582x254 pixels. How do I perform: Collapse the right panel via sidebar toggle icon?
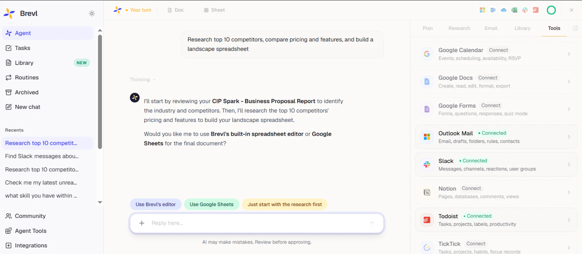[575, 28]
